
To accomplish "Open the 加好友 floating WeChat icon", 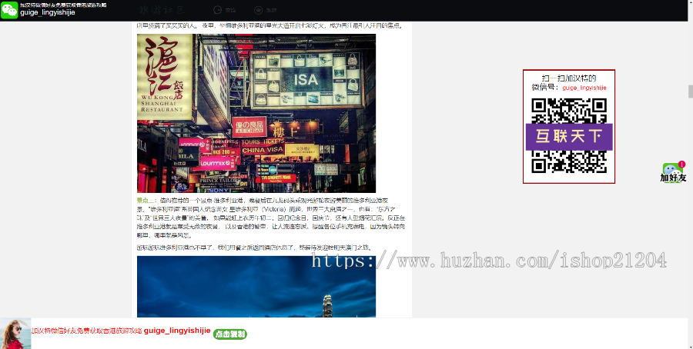I will coord(673,172).
